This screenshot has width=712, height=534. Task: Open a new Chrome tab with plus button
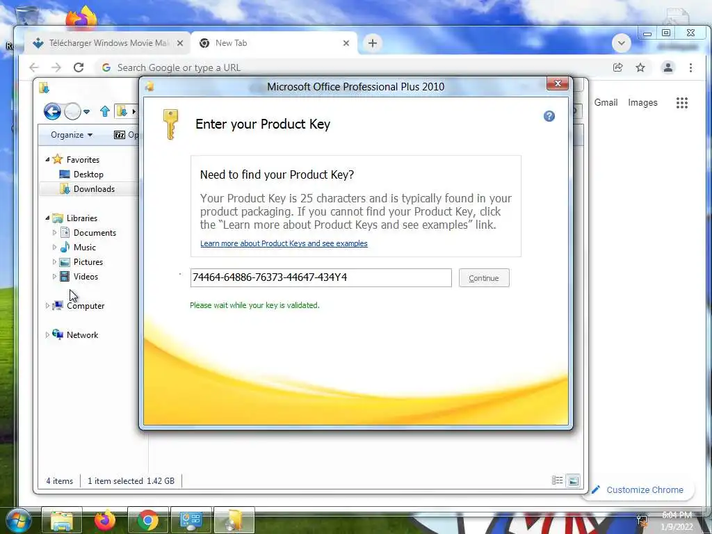(373, 43)
